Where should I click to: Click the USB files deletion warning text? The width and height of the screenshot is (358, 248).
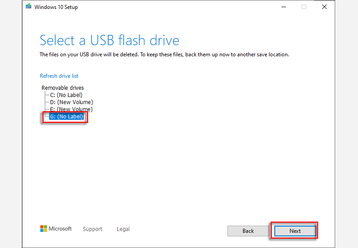tap(164, 55)
